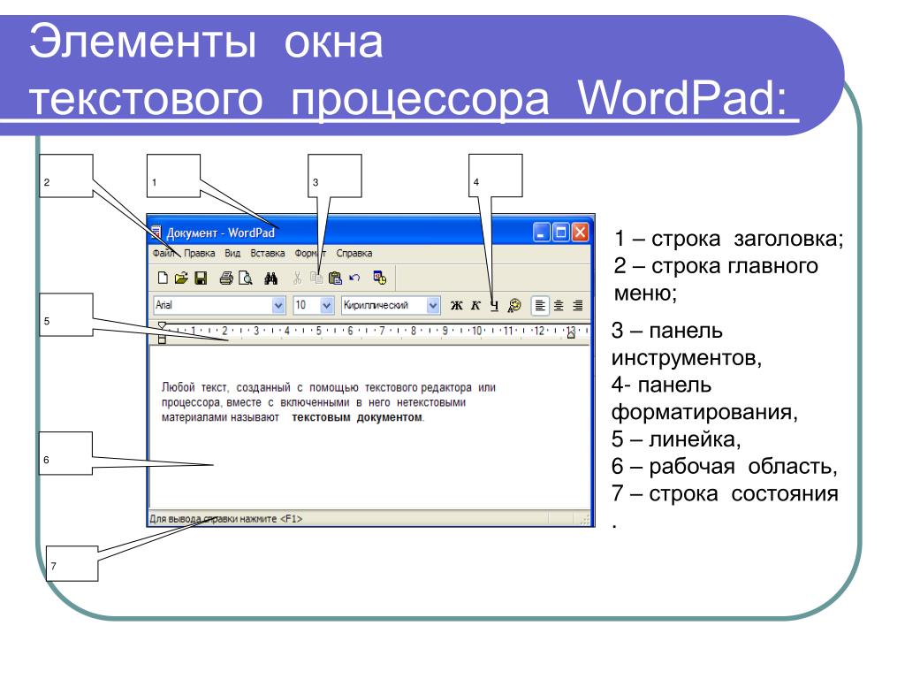Toggle bold with the Ж button
Viewport: 905px width, 679px height.
457,305
